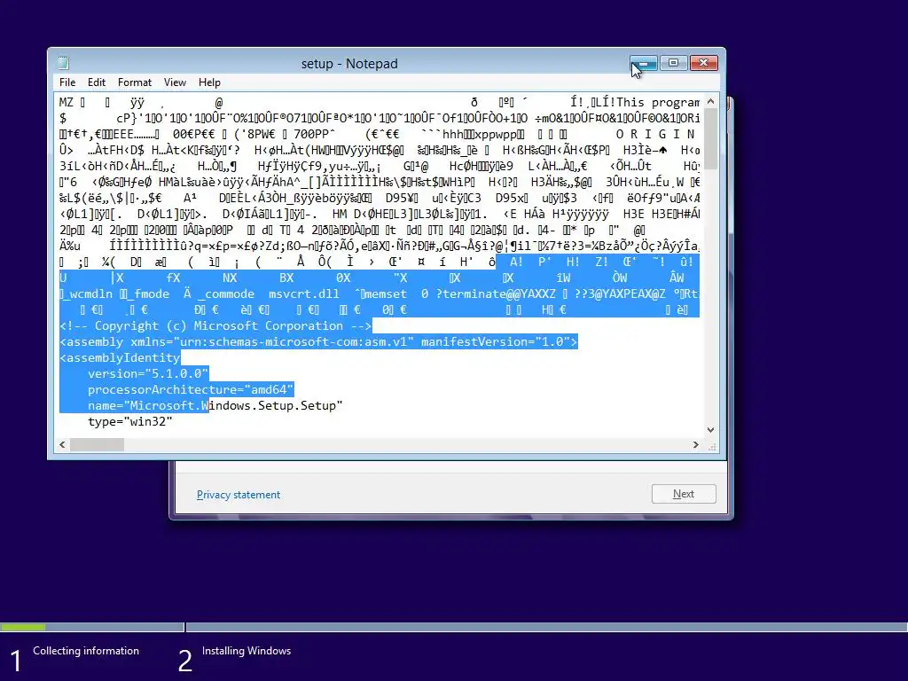
Task: Click the processorArchitecture="amd64" line
Action: (x=191, y=390)
